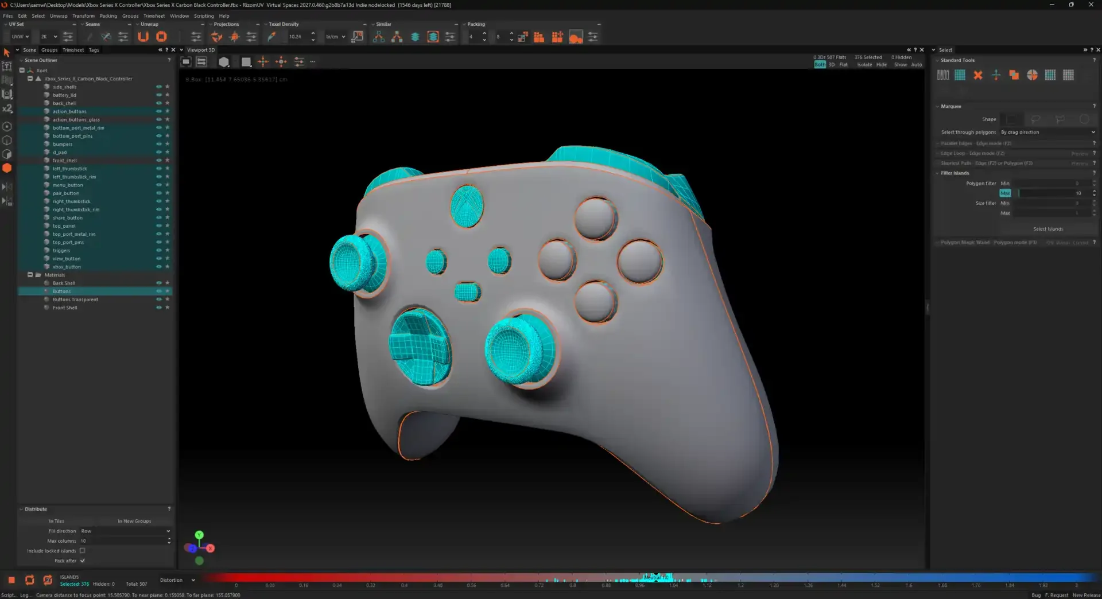Collapse the Filter Islands section
This screenshot has width=1102, height=599.
pyautogui.click(x=937, y=173)
